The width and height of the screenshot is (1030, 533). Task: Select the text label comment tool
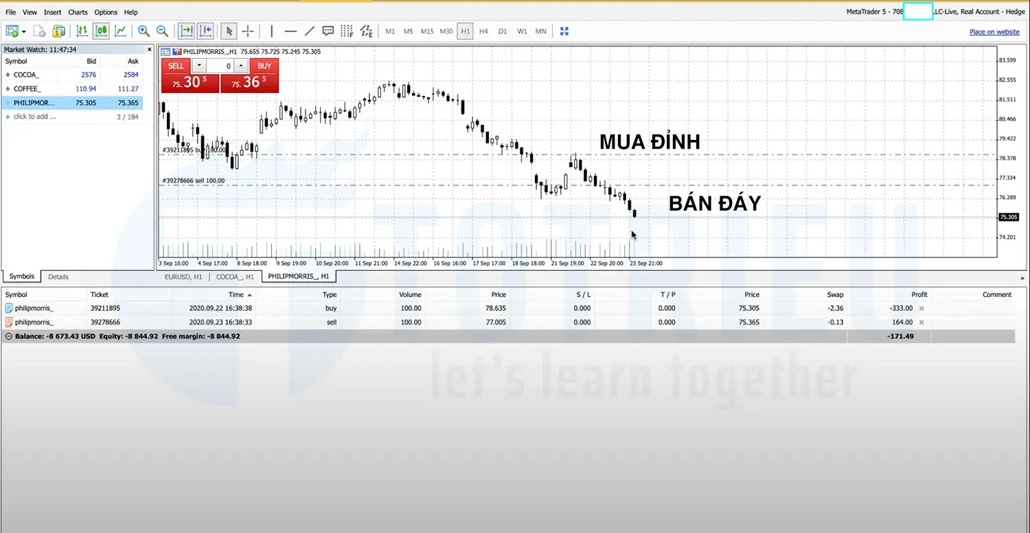tap(328, 31)
